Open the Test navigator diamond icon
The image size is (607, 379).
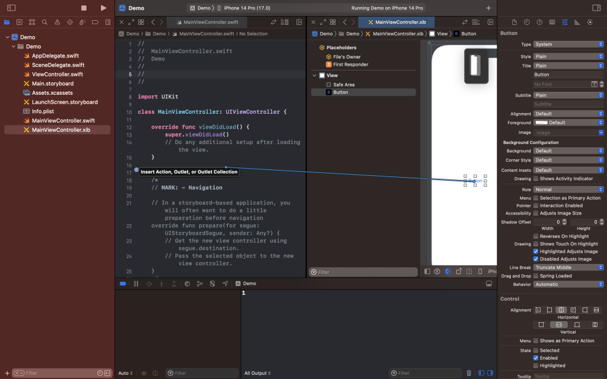pos(70,22)
